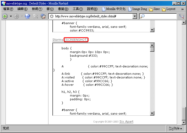This screenshot has height=133, width=187.
Task: Open the Mozilla 中文化 bookmark
Action: tap(114, 9)
